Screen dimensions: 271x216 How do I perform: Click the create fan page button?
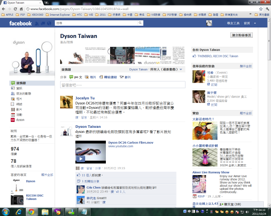coord(241,35)
